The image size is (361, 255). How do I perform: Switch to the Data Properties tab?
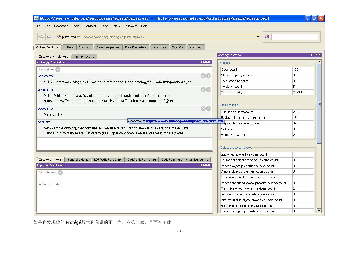(136, 47)
